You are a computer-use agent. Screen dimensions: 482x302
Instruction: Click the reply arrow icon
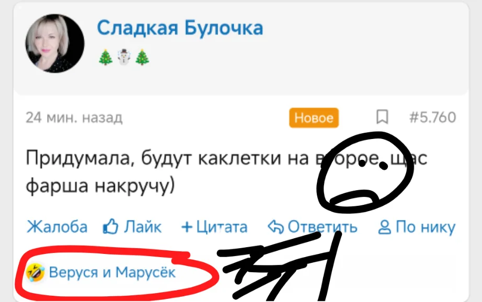click(x=276, y=227)
